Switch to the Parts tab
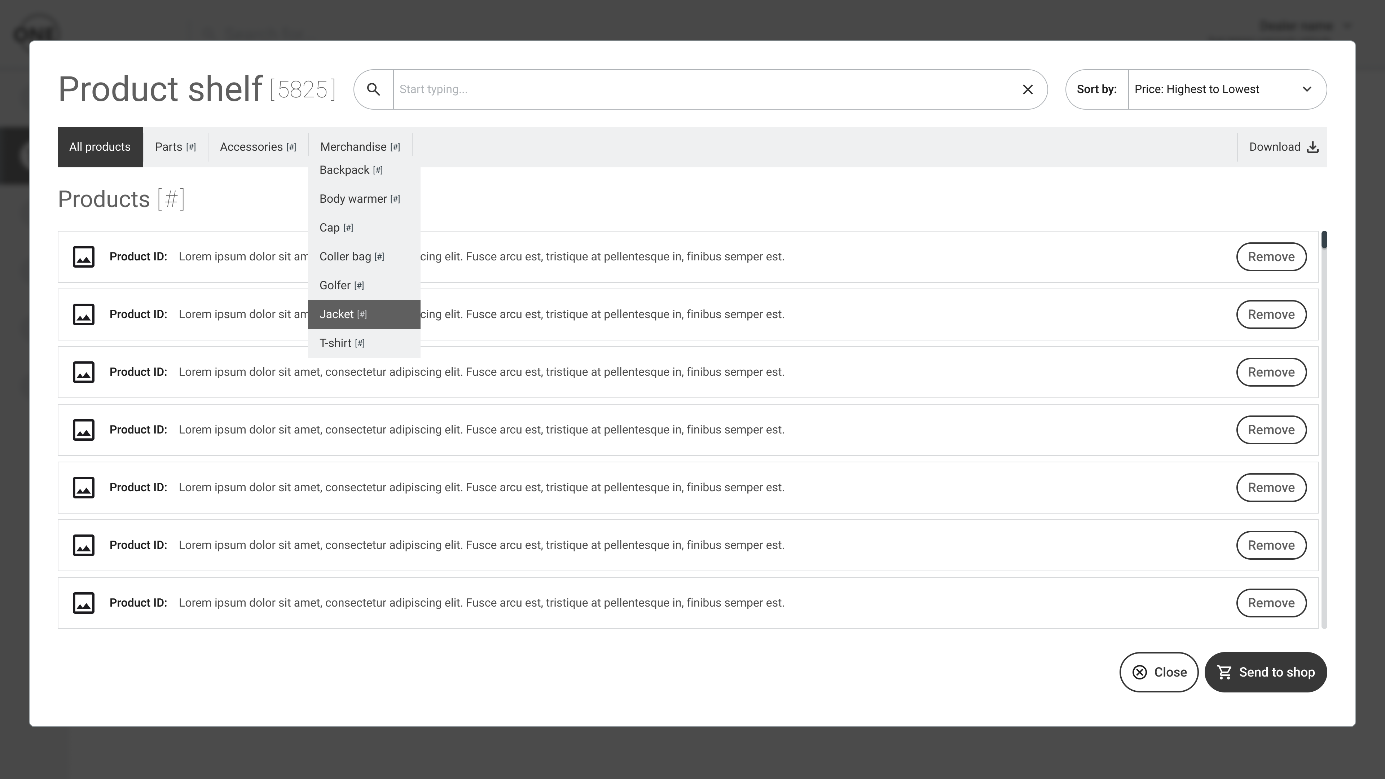Screen dimensions: 1385x779 175,147
